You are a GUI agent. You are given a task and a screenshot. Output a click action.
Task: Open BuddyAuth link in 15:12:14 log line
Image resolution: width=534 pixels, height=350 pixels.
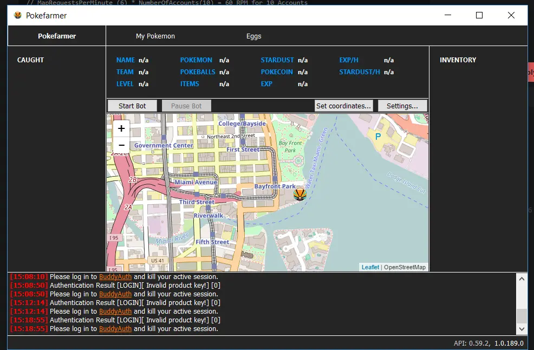[115, 312]
